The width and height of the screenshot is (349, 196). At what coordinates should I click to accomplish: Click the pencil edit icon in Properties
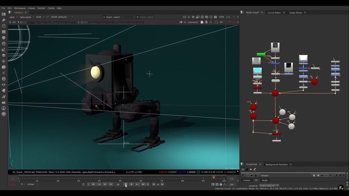(x=255, y=170)
